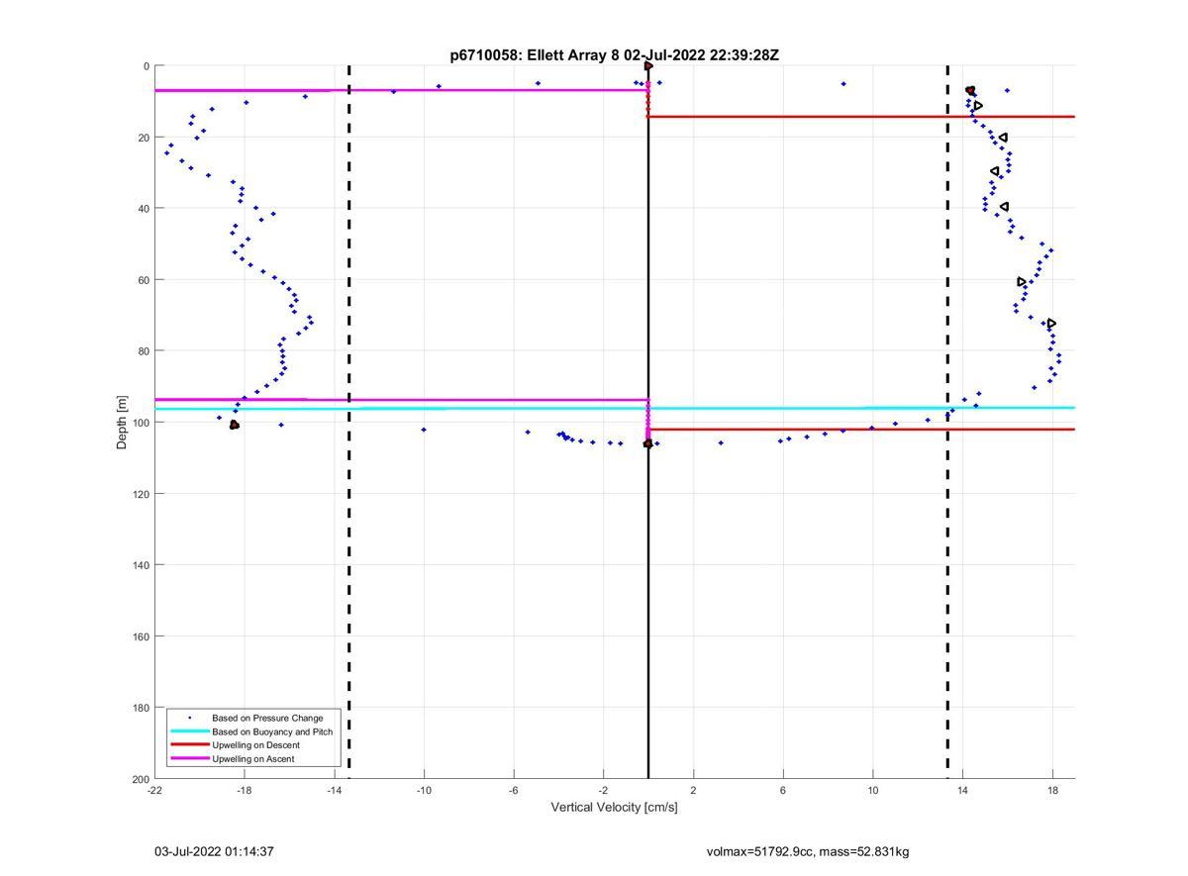The height and width of the screenshot is (876, 1188).
Task: Click the cyan horizontal line near 96 m
Action: tap(614, 408)
